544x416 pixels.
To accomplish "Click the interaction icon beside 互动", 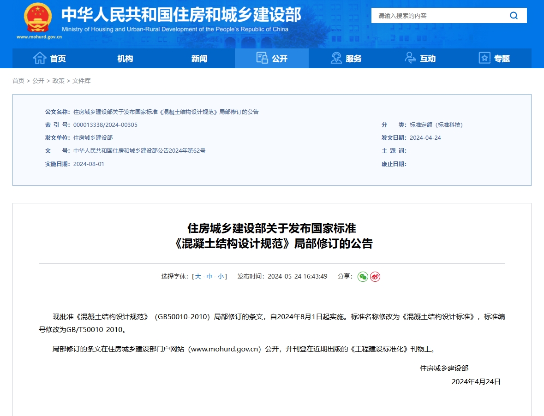I will [x=410, y=58].
